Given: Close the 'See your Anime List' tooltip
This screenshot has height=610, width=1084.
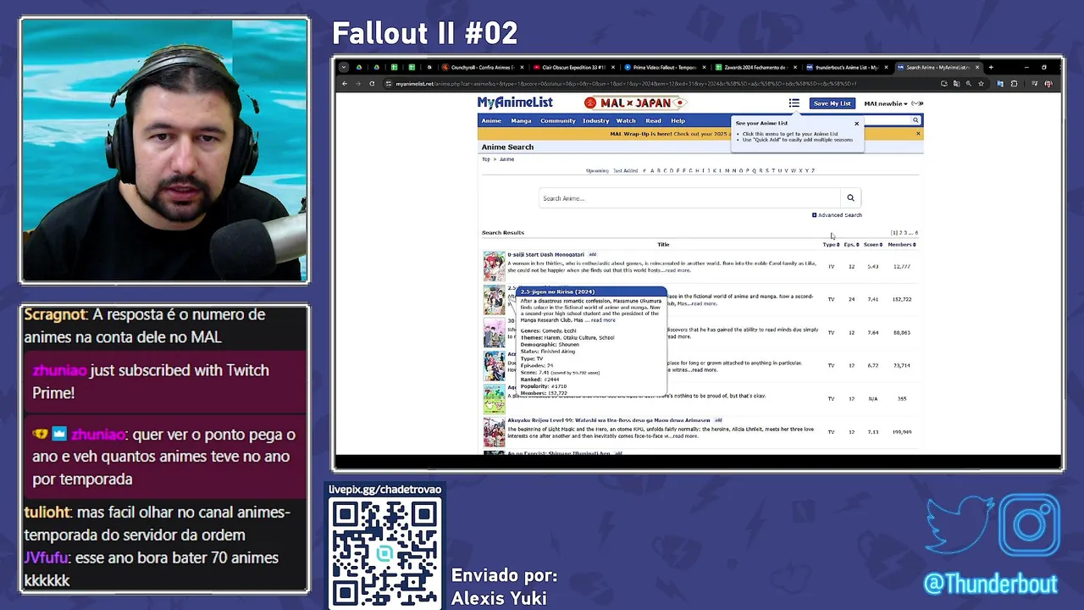Looking at the screenshot, I should tap(856, 124).
